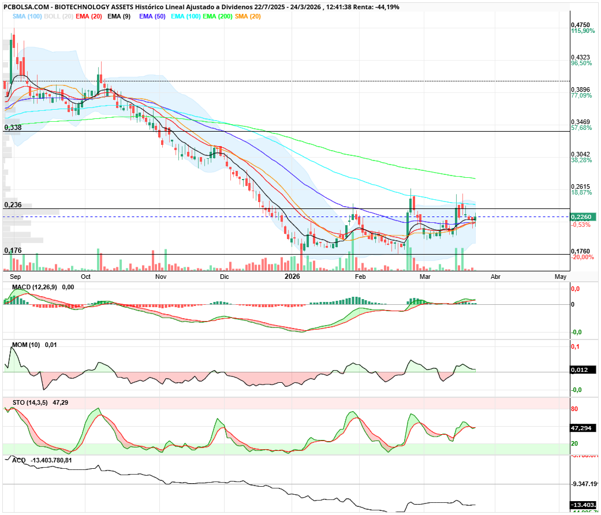Click the ACD indicator label
The height and width of the screenshot is (515, 601).
[18, 460]
